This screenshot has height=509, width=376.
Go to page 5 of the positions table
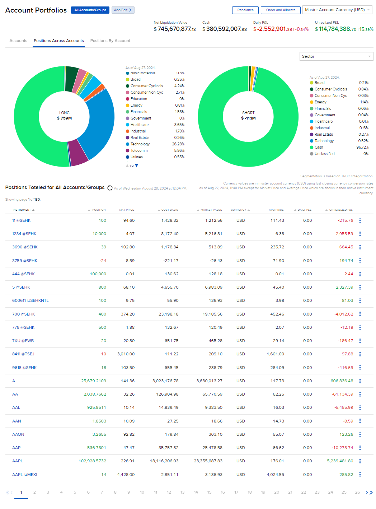coord(75,492)
